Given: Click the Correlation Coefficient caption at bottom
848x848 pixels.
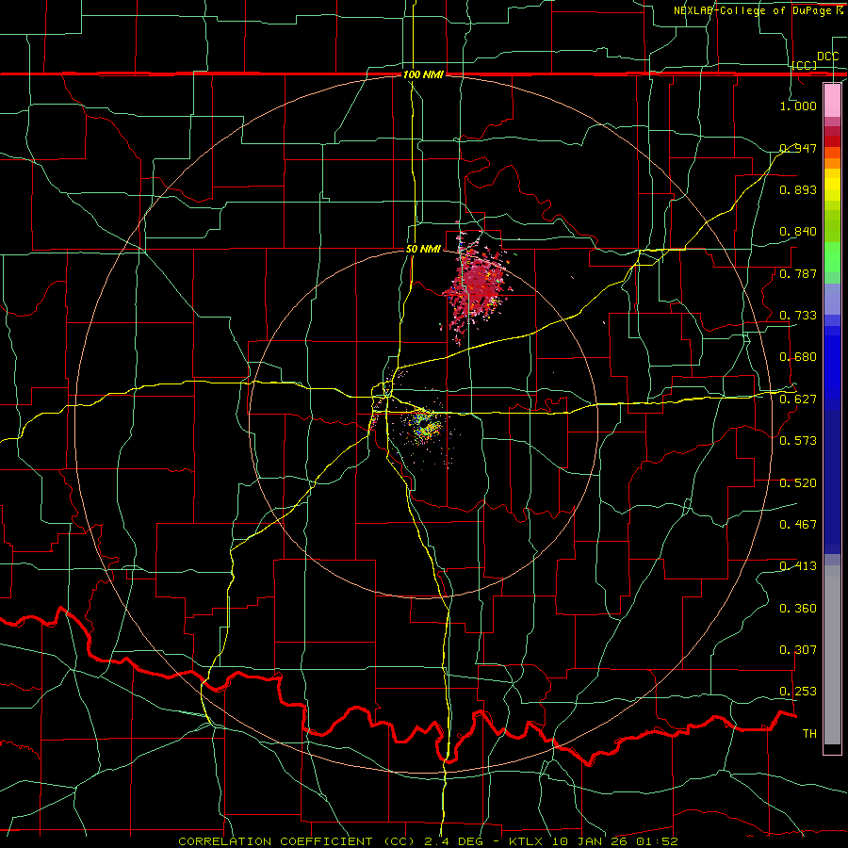Looking at the screenshot, I should (428, 841).
